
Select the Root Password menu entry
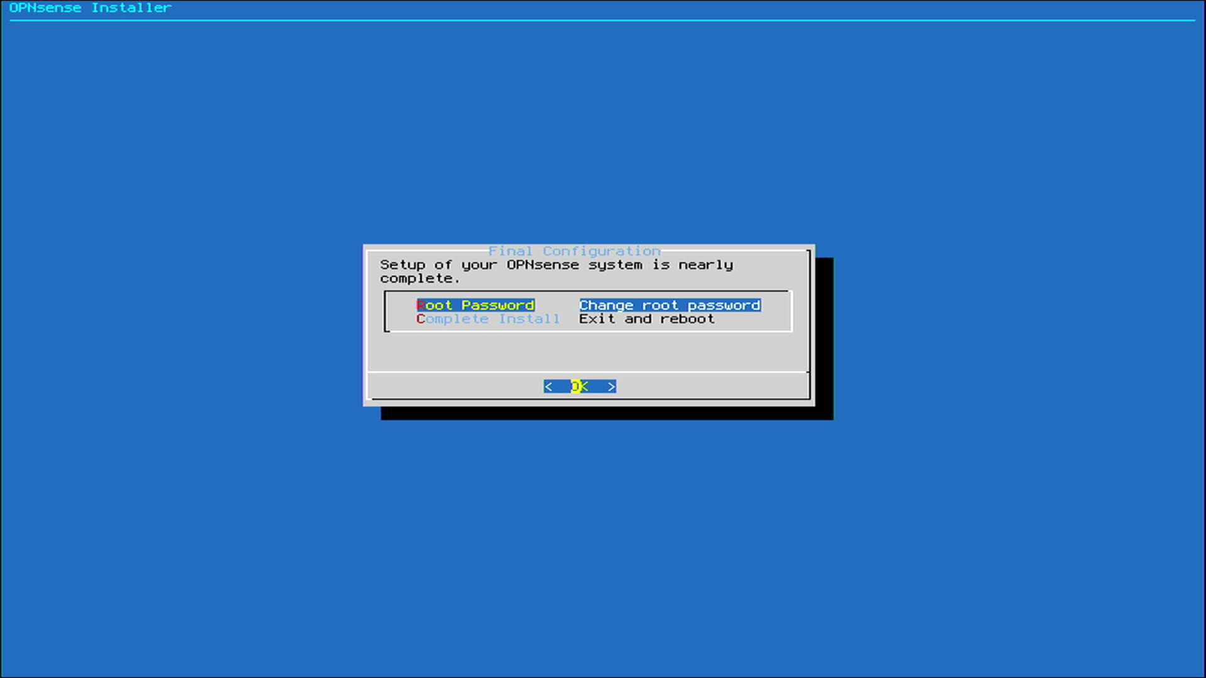tap(475, 305)
